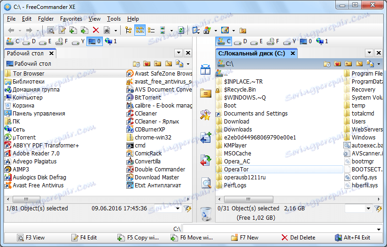Image resolution: width=387 pixels, height=247 pixels.
Task: Click the Move icon in the middle bar
Action: tap(206, 161)
